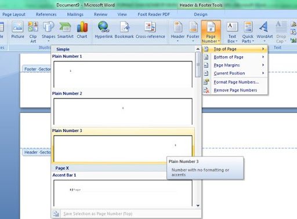
Task: Switch to the References tab
Action: pyautogui.click(x=46, y=14)
